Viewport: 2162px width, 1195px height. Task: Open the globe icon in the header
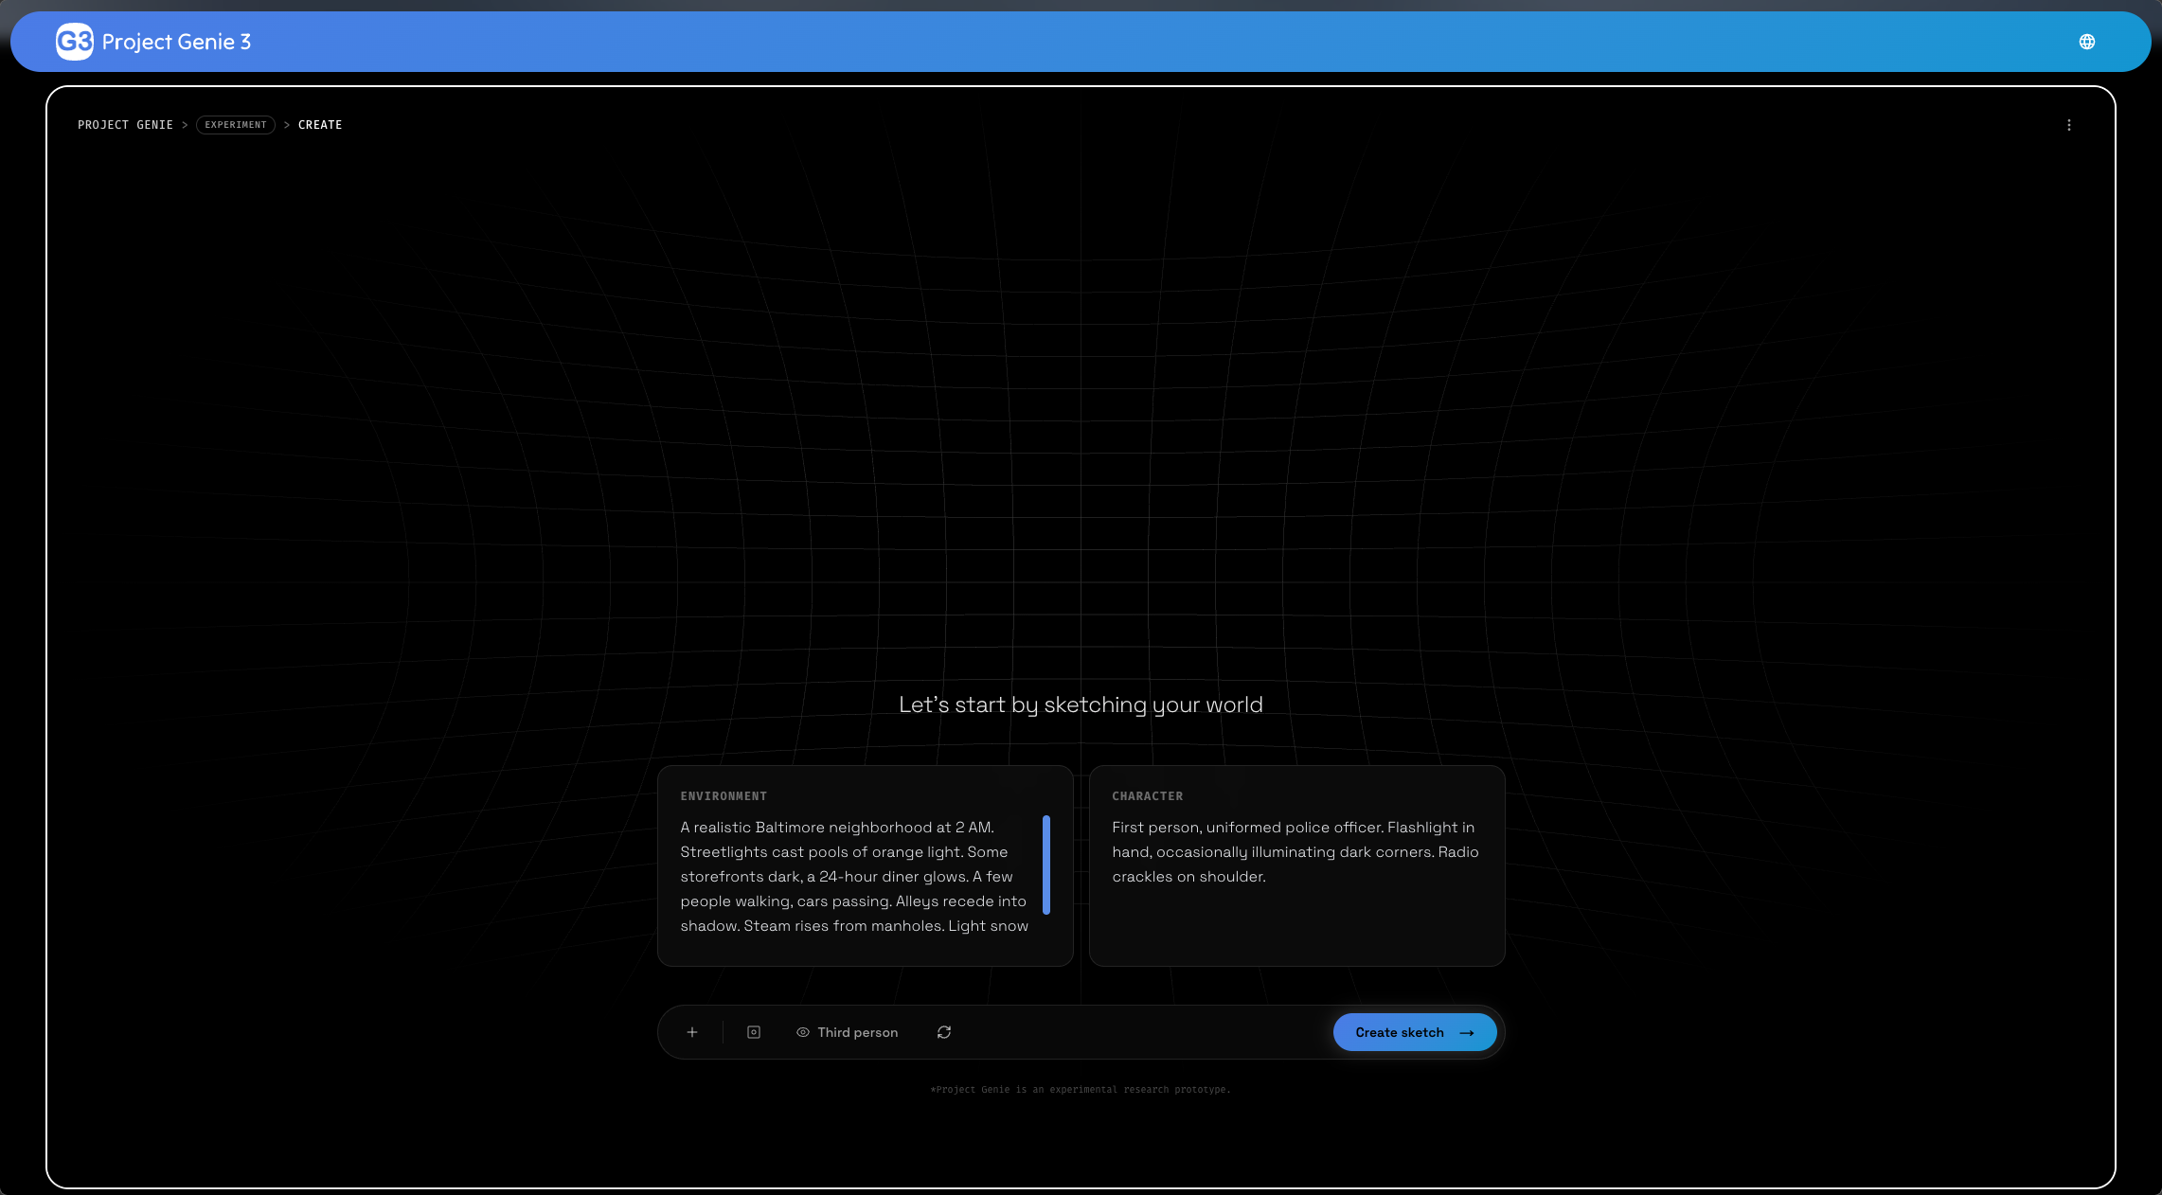click(x=2086, y=42)
